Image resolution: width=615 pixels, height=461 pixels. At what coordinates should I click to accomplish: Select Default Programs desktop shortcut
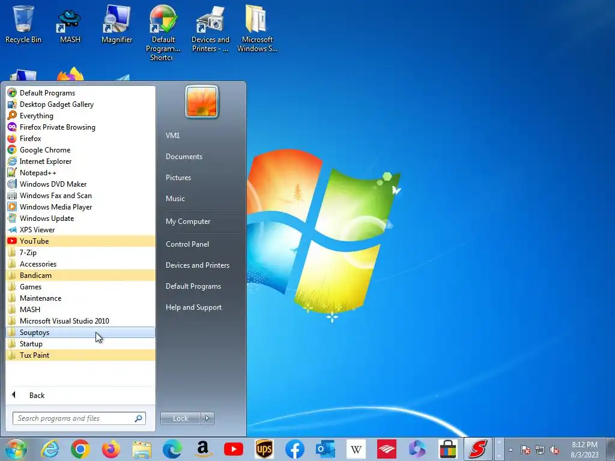[x=163, y=32]
